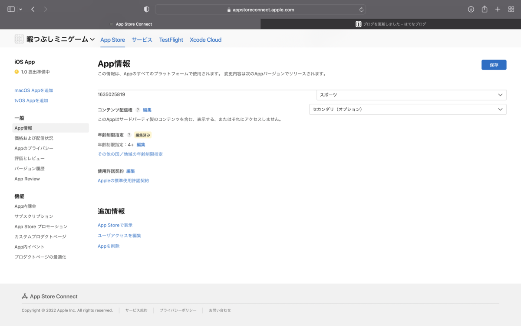The height and width of the screenshot is (326, 521).
Task: Click 編集 link beside 使用許諾契約
Action: pos(131,171)
